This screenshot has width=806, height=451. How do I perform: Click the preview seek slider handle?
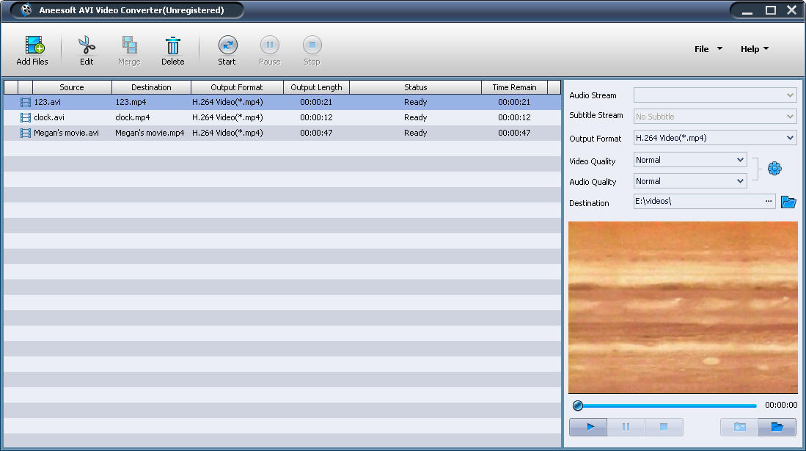tap(578, 406)
